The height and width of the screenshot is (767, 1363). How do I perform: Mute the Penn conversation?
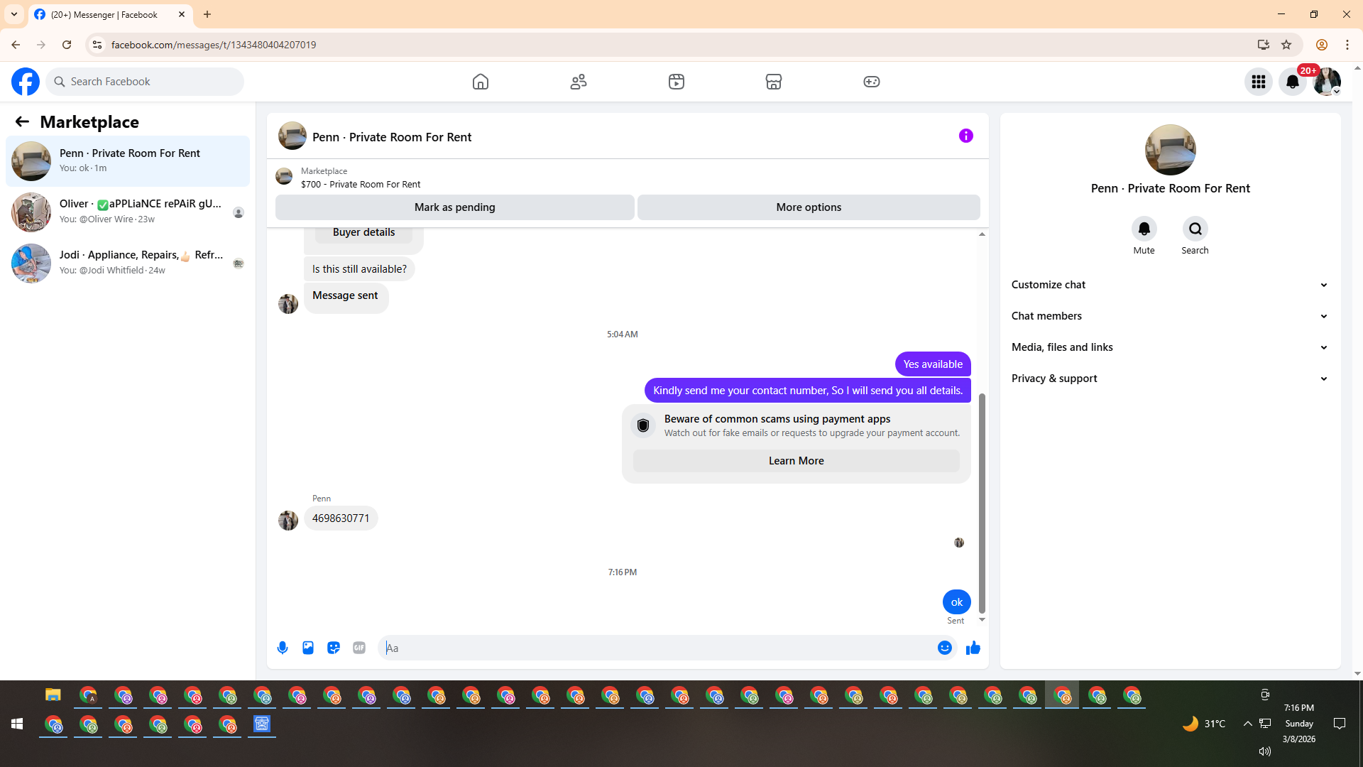1144,229
